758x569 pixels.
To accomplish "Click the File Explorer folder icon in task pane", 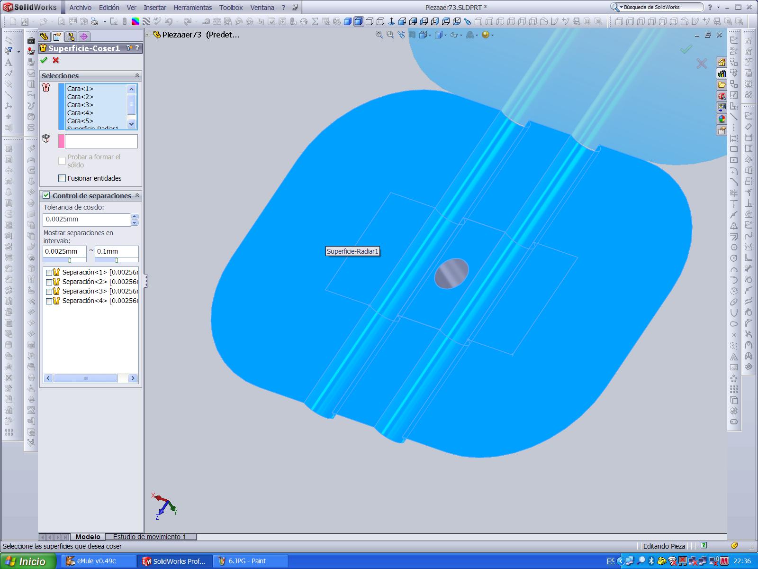I will pos(722,85).
